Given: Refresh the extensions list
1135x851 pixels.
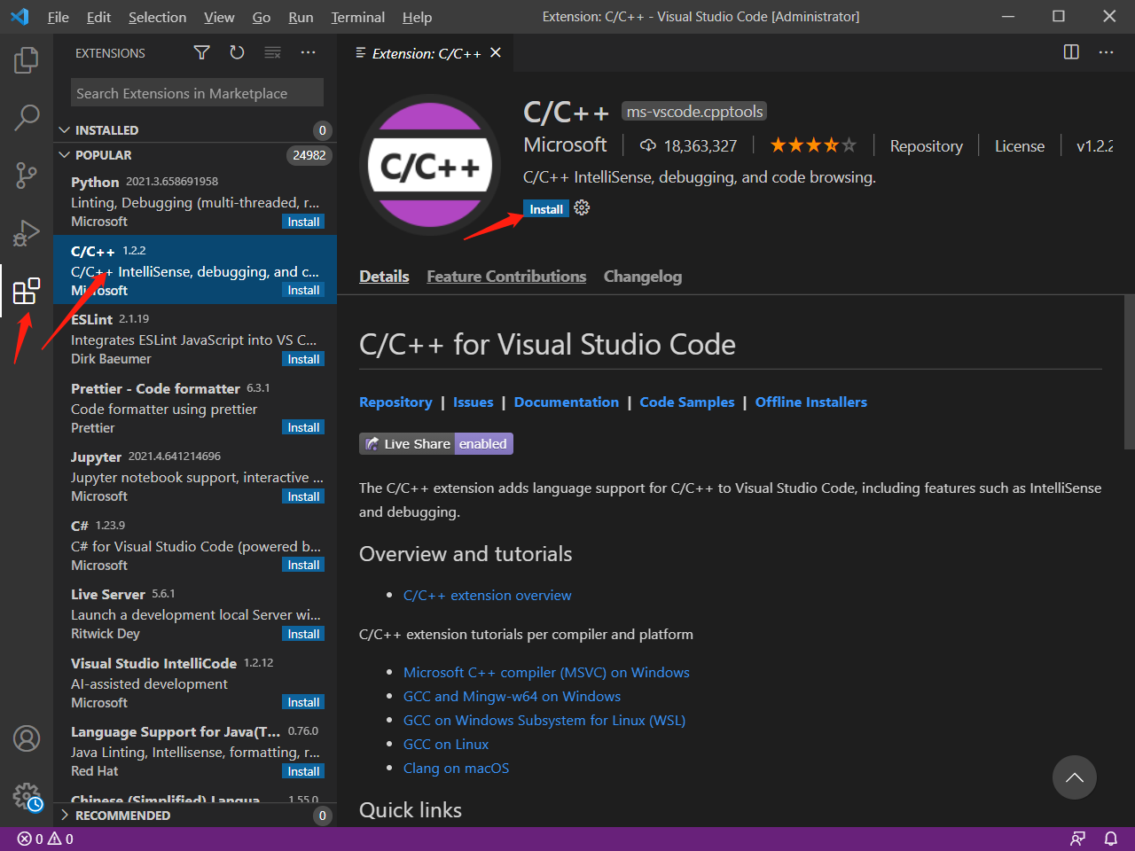Looking at the screenshot, I should [237, 52].
